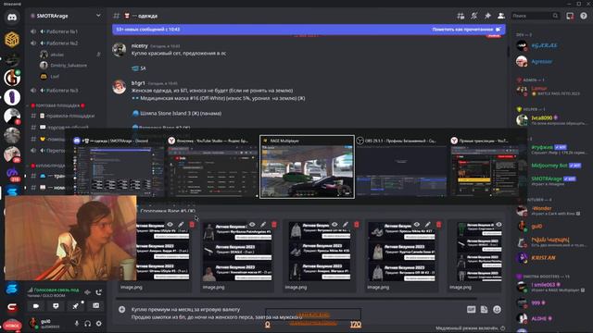Open the yellow cube server icon
This screenshot has height=333, width=593.
point(12,39)
